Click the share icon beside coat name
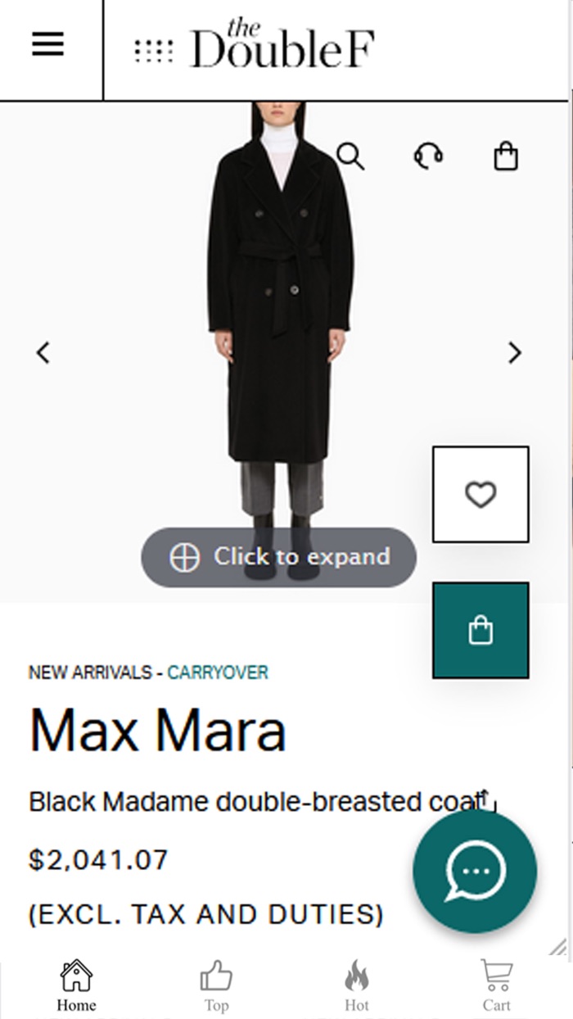573x1019 pixels. click(x=487, y=800)
